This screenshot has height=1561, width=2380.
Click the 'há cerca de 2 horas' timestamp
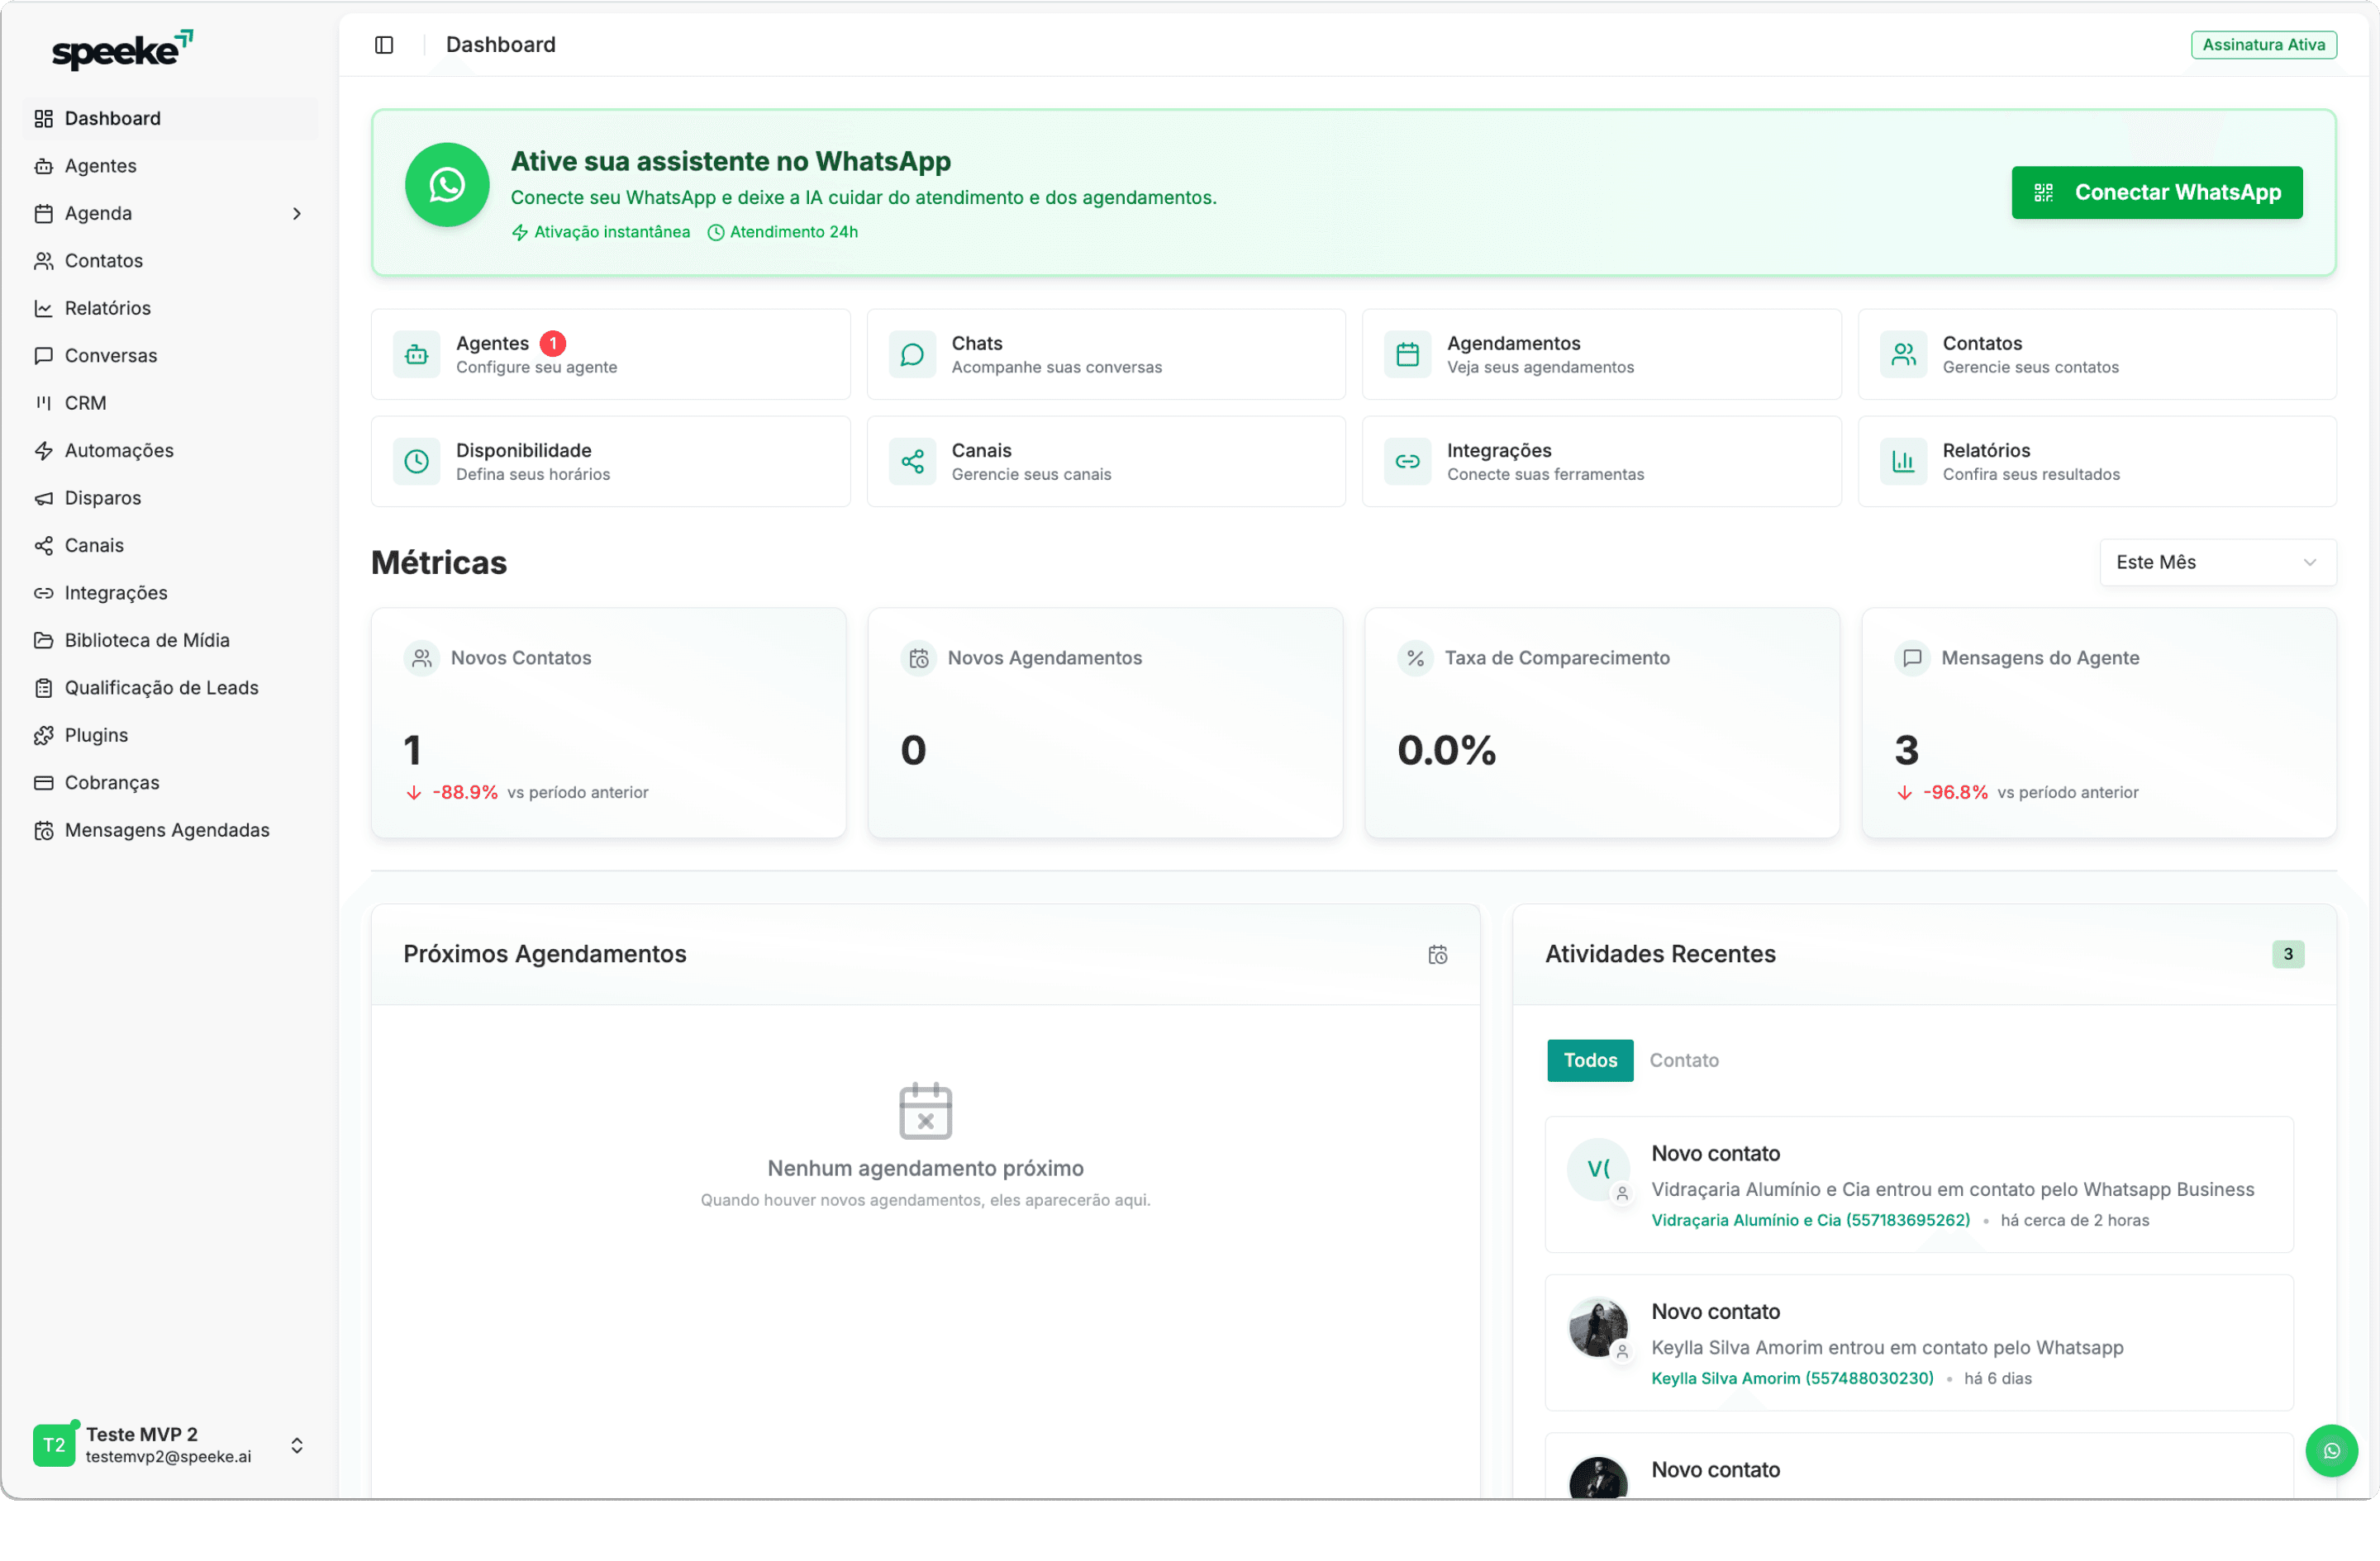click(x=2074, y=1220)
